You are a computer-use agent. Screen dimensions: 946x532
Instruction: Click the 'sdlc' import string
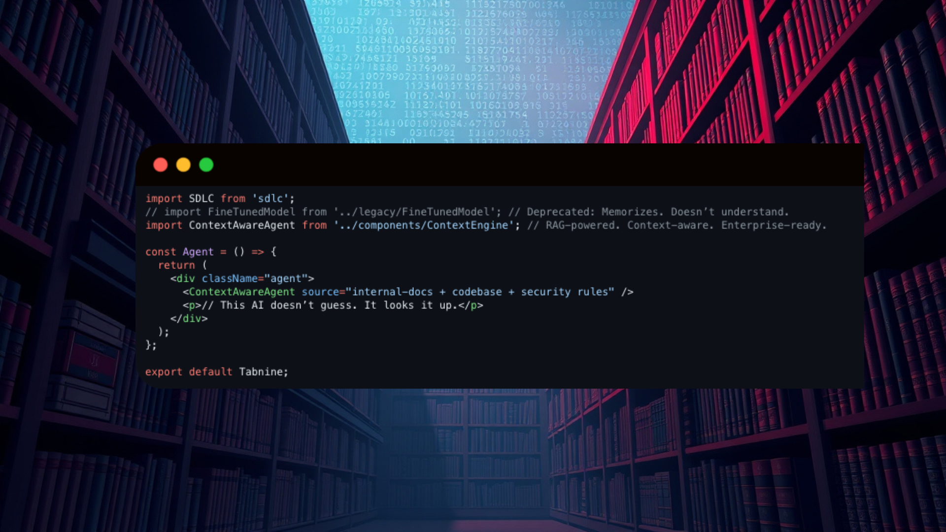[270, 199]
